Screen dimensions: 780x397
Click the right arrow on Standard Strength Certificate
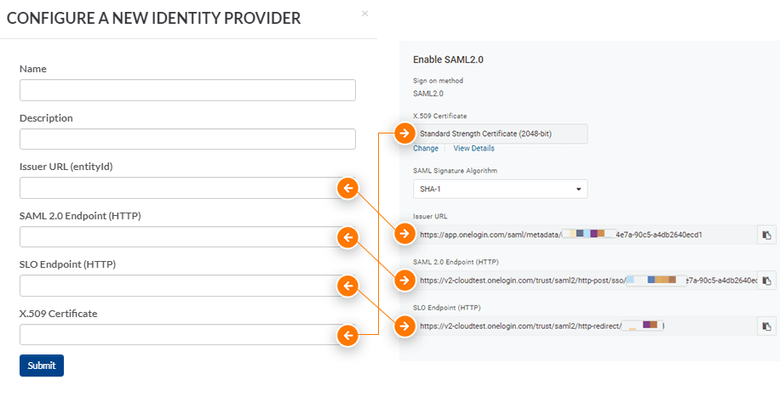(404, 133)
